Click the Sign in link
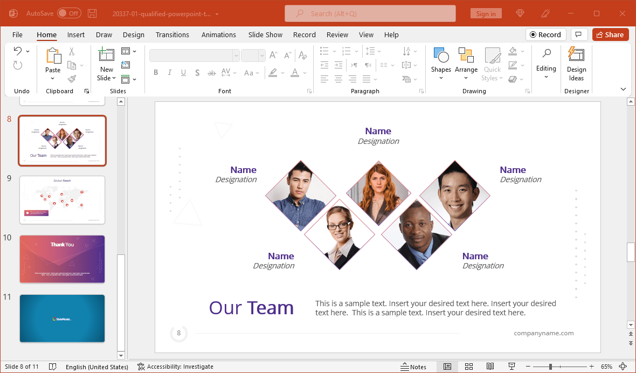636x373 pixels. 486,13
